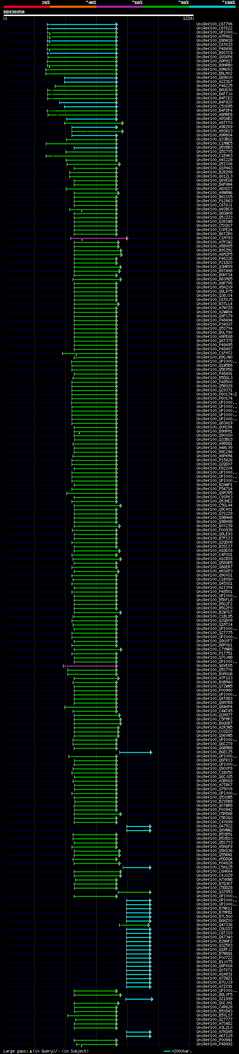Click the magenta alignment bar for UniRef100_C1MY93
The image size is (239, 1054).
[x=99, y=238]
